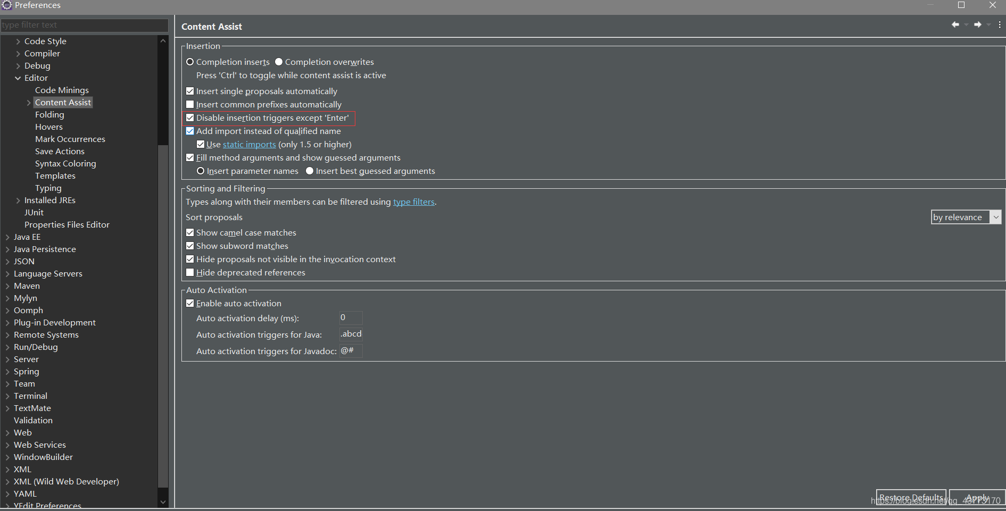Image resolution: width=1006 pixels, height=511 pixels.
Task: Open the type filters link
Action: point(414,202)
